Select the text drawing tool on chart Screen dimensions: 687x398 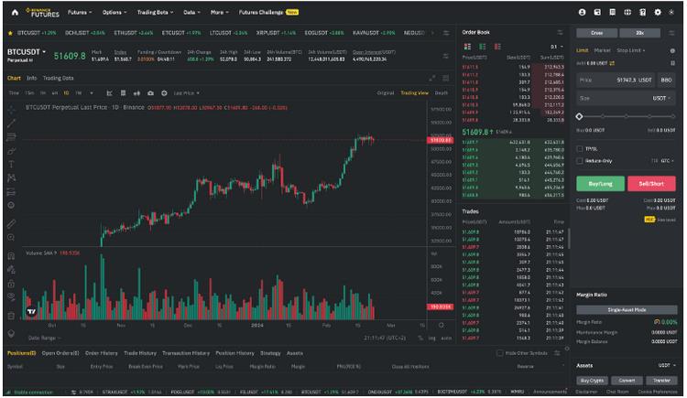(x=11, y=164)
